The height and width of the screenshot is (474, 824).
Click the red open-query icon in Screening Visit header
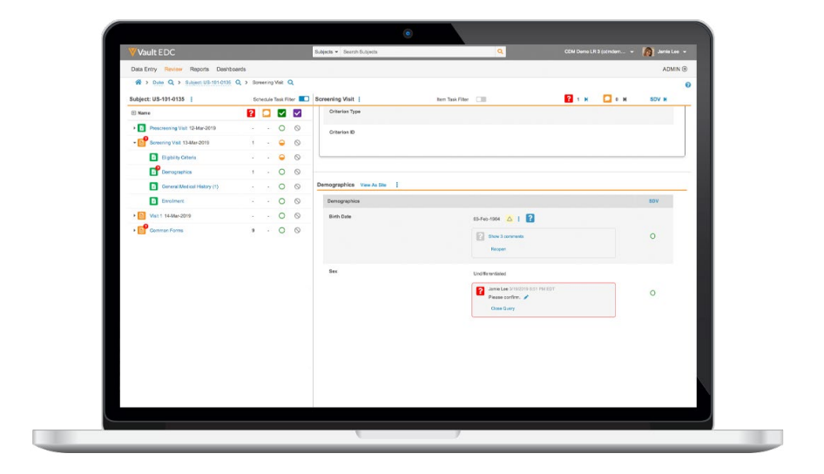[x=569, y=99]
